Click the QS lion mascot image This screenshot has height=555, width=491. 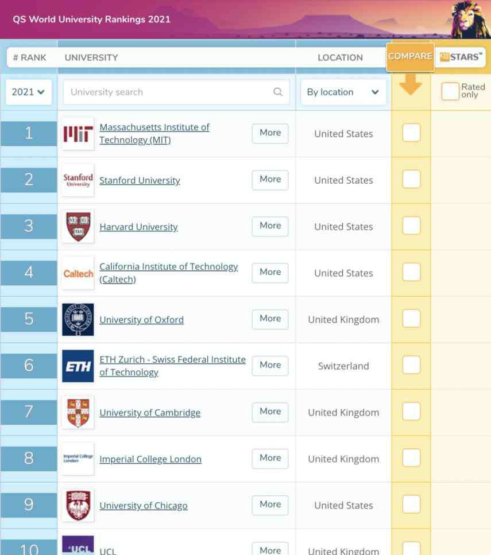click(x=470, y=20)
